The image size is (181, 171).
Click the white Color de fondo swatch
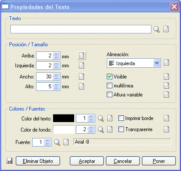pyautogui.click(x=63, y=129)
